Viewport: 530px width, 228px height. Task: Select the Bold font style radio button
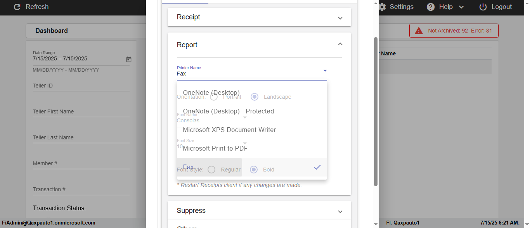point(254,170)
